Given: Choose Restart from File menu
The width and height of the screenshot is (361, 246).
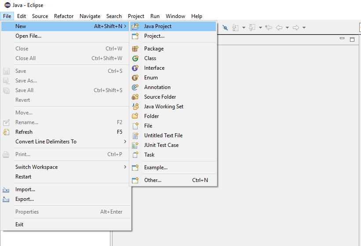Looking at the screenshot, I should pos(66,177).
